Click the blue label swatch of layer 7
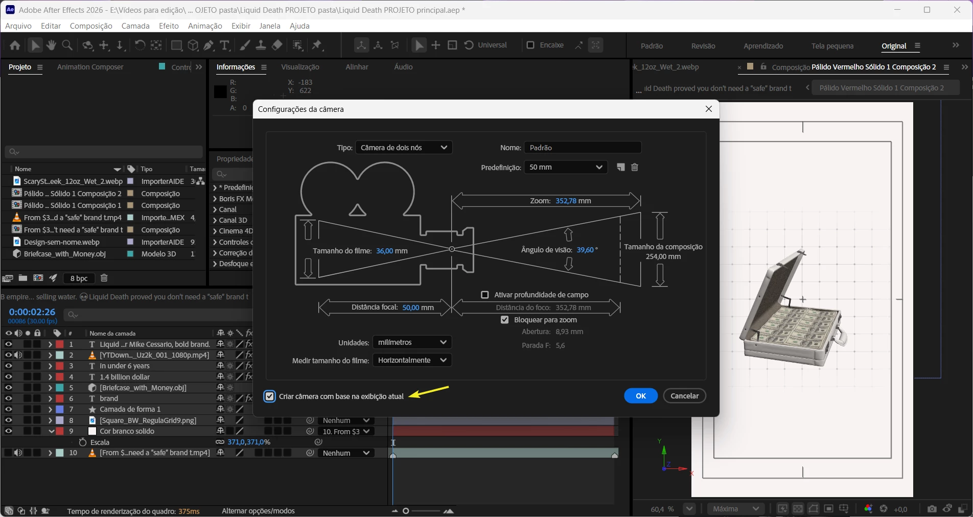 click(x=60, y=409)
